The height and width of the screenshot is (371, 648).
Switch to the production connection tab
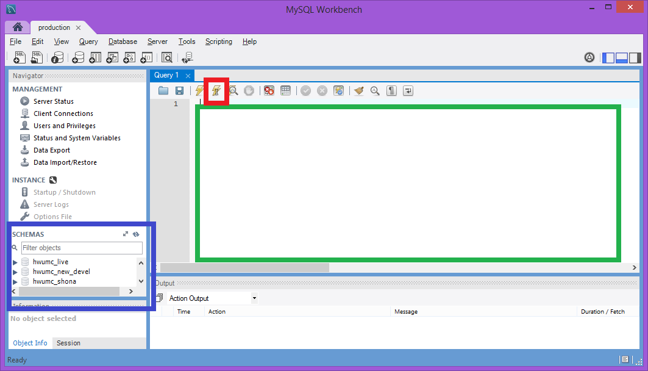(x=54, y=27)
